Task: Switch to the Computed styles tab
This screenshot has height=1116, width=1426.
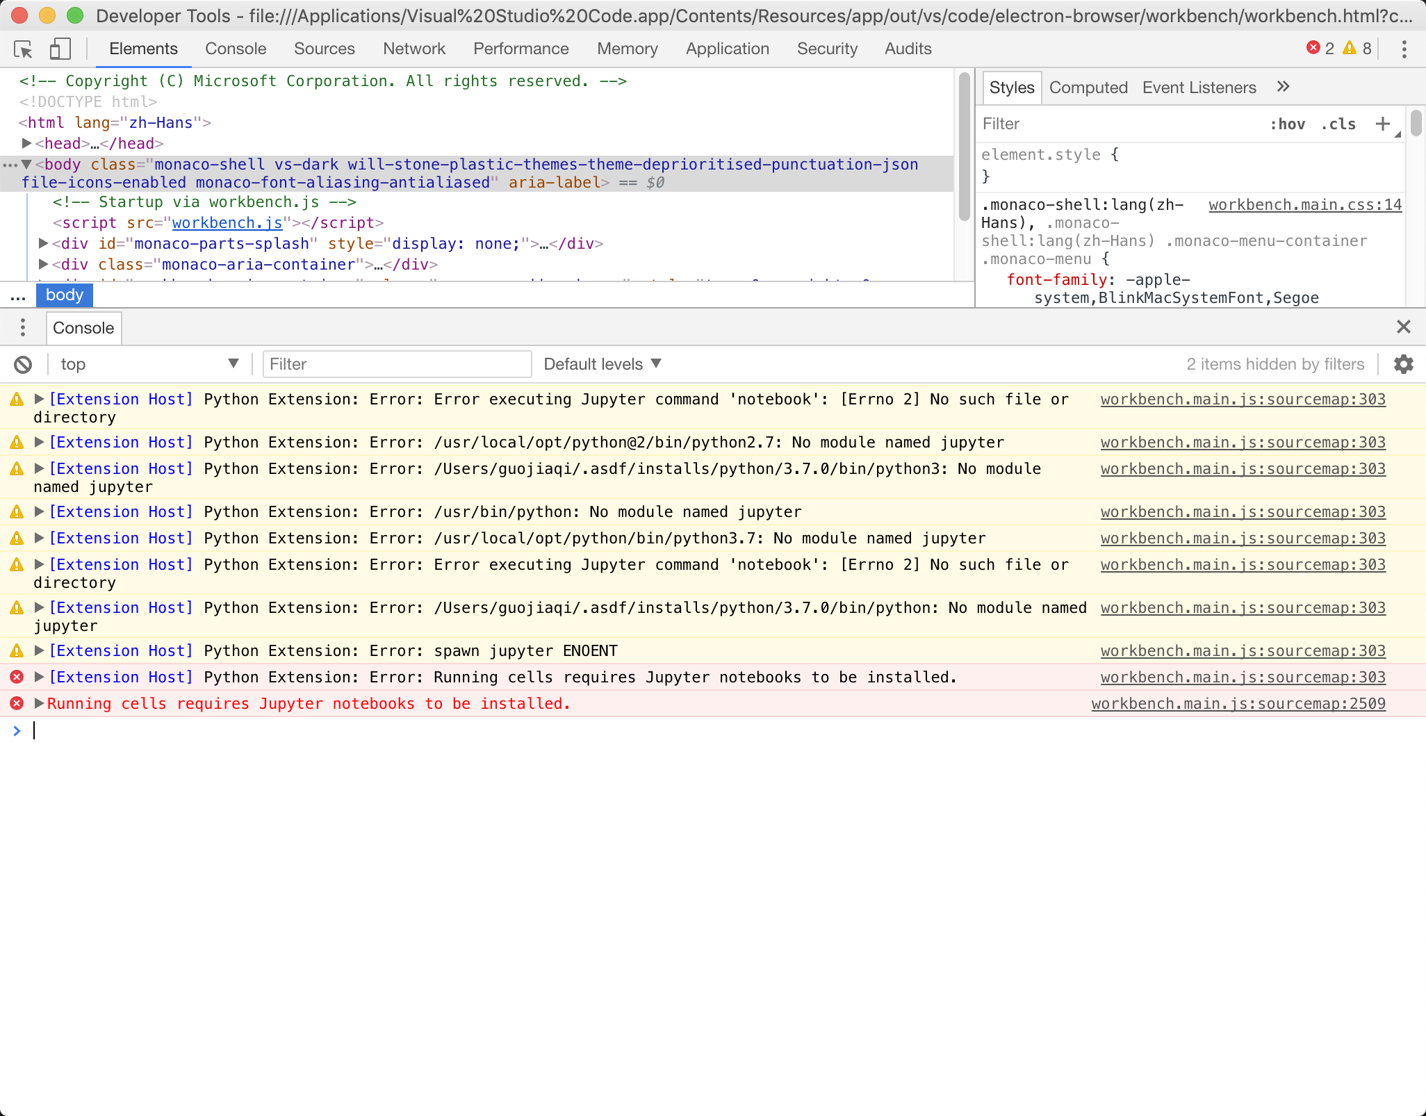Action: point(1088,87)
